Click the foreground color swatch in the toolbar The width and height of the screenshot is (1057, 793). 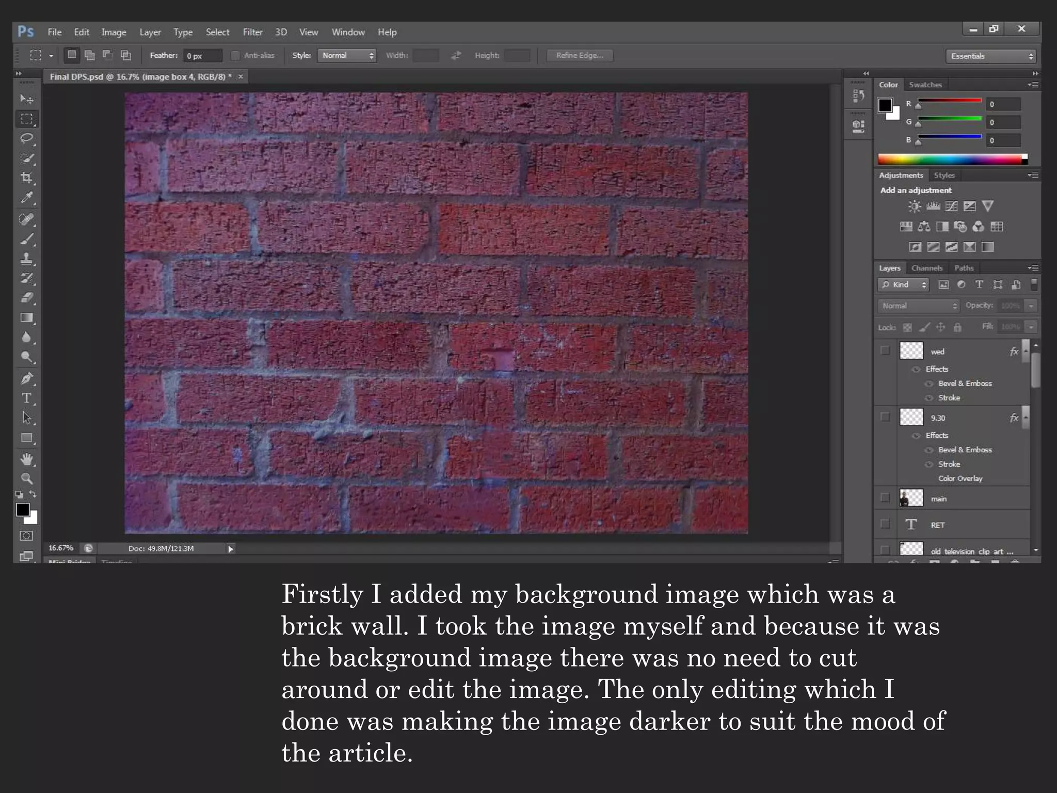point(22,510)
